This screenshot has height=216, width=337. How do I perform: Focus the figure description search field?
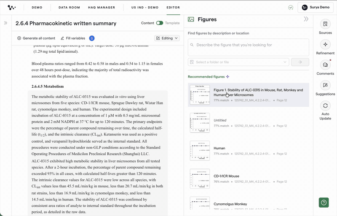click(249, 47)
